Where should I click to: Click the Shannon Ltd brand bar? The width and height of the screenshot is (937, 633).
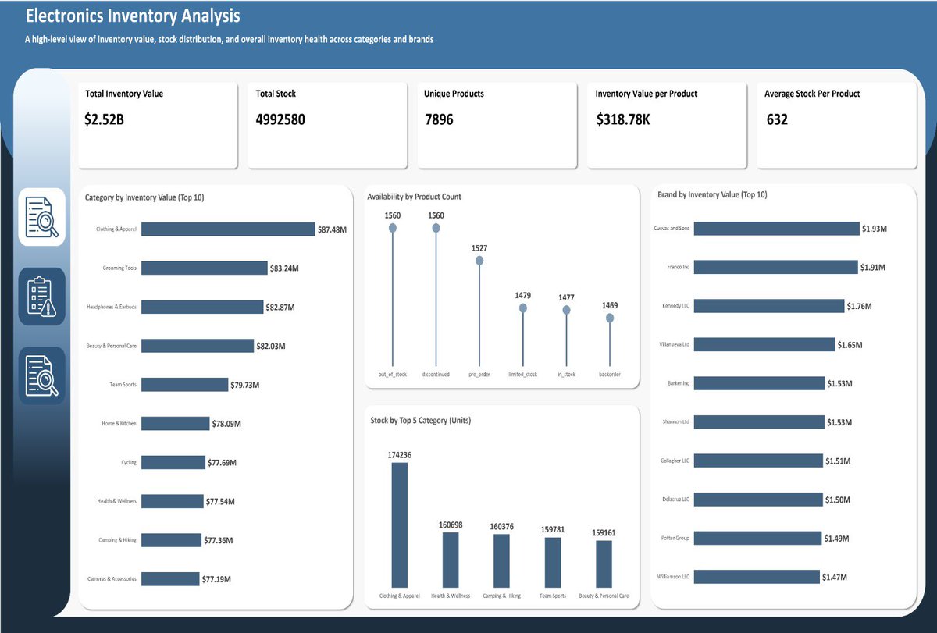coord(759,422)
